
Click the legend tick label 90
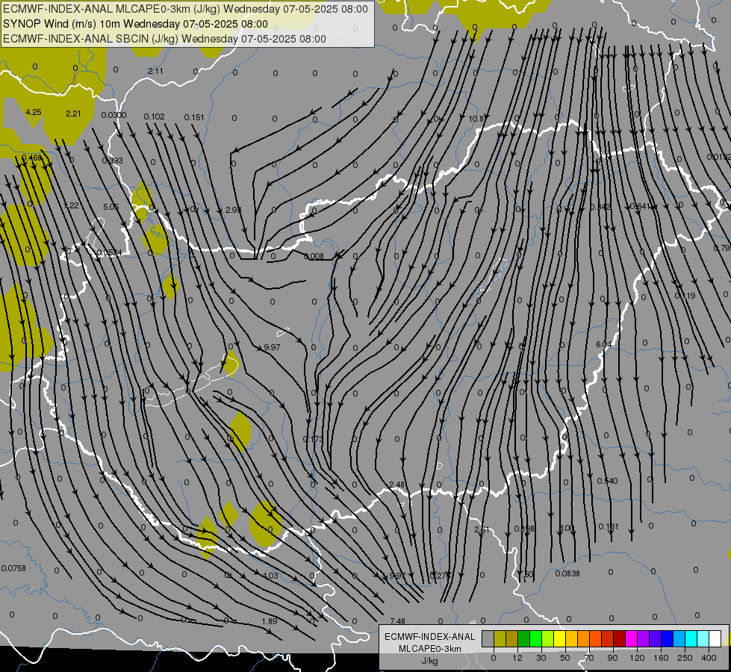pyautogui.click(x=612, y=658)
